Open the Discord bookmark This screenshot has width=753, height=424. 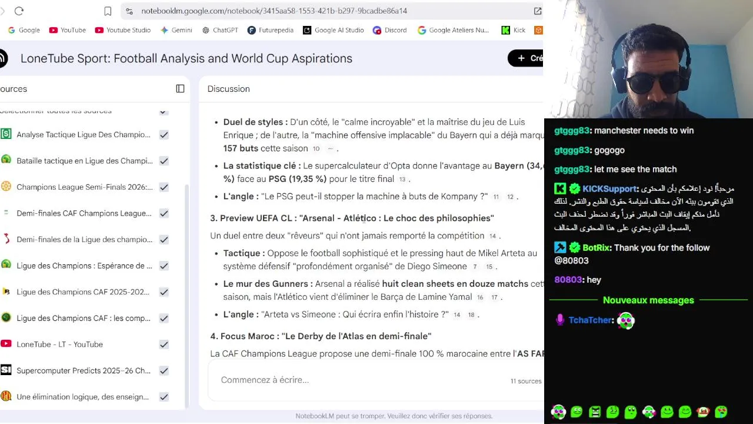click(x=389, y=30)
